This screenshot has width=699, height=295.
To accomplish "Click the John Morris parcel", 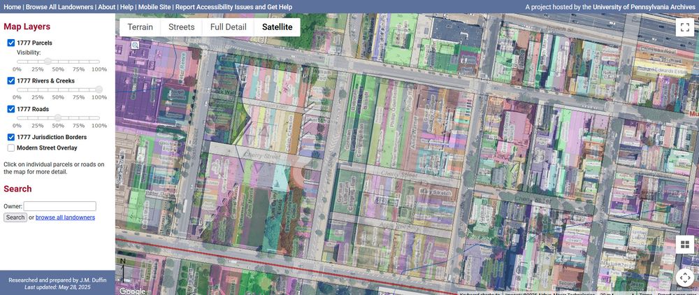I will [x=250, y=203].
